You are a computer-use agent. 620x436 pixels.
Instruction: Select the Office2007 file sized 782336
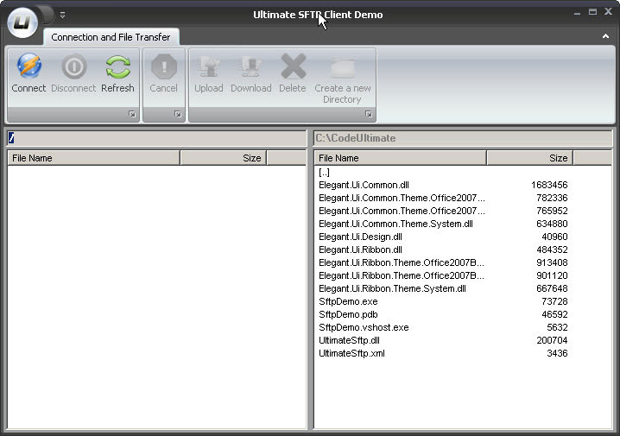[x=402, y=198]
